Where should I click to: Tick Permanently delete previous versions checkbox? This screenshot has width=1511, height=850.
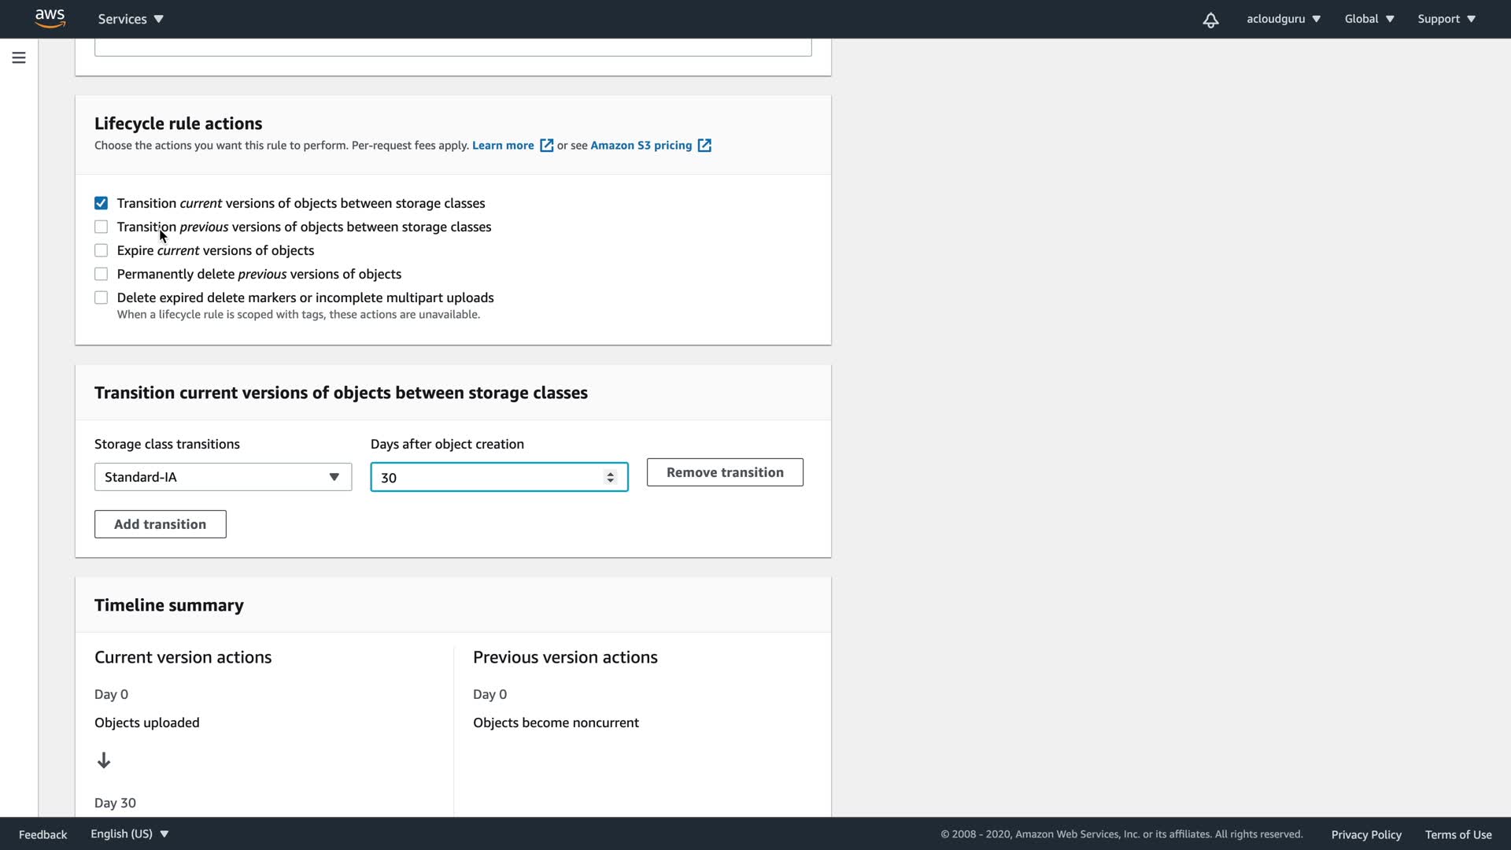tap(101, 274)
